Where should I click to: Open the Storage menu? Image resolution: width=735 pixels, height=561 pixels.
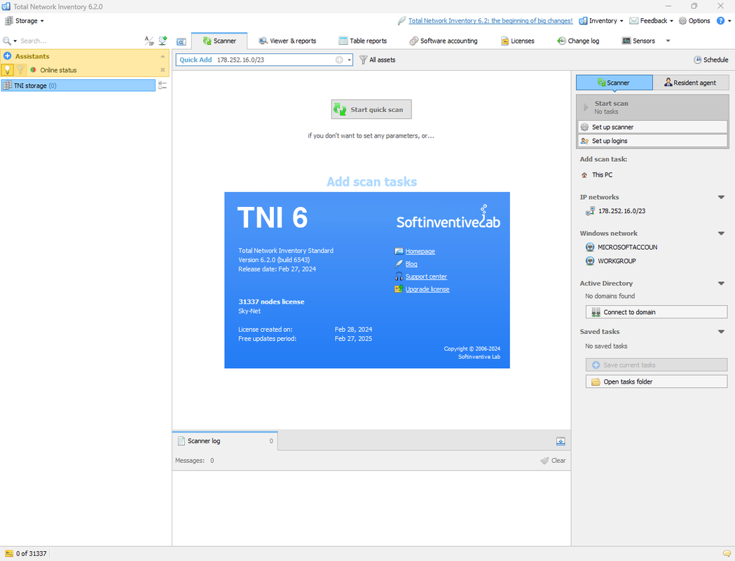pos(24,20)
